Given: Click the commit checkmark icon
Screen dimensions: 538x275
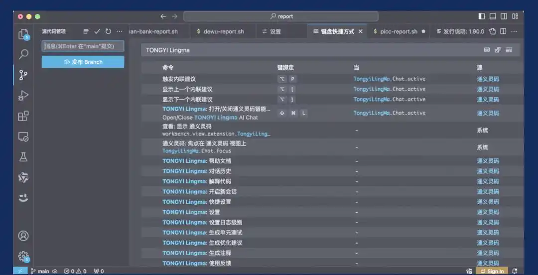Looking at the screenshot, I should [97, 31].
